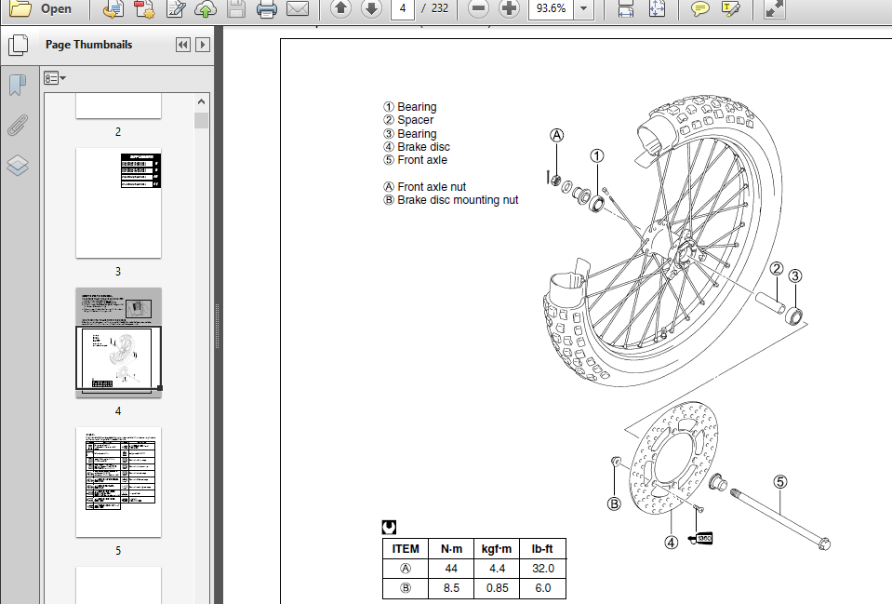Click the 'Spacer' legend text
This screenshot has height=604, width=892.
(x=415, y=120)
